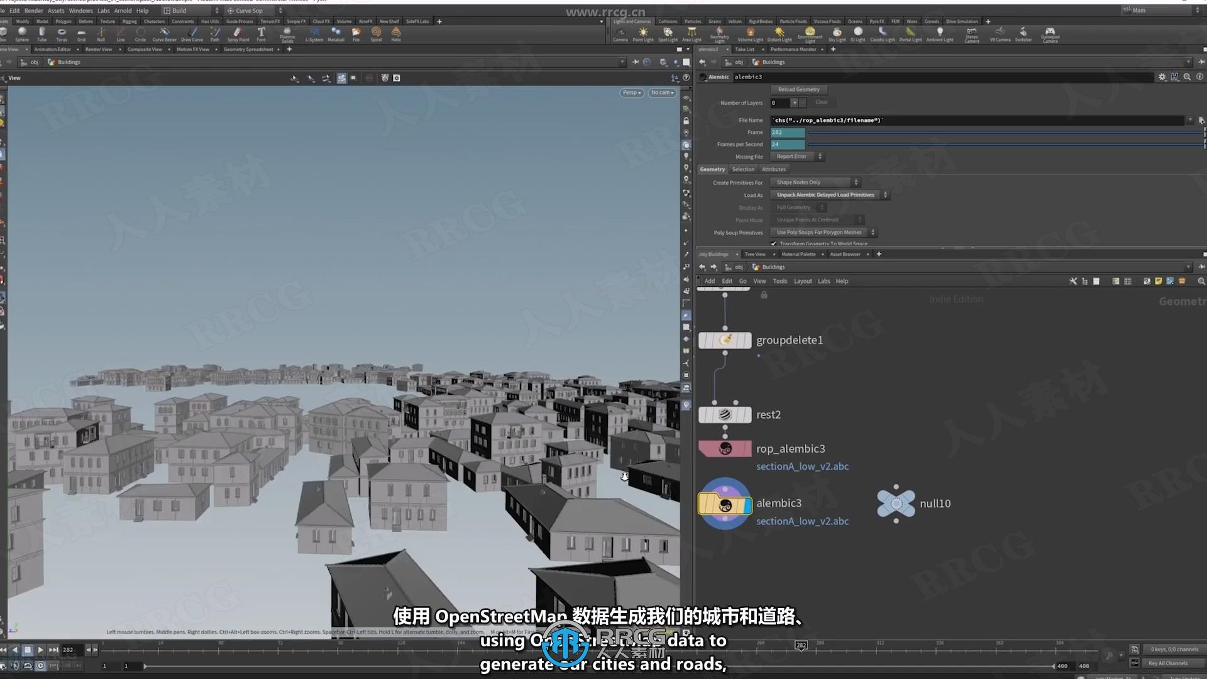This screenshot has height=679, width=1207.
Task: Toggle Transform Geometry To World Space checkbox
Action: tap(774, 243)
